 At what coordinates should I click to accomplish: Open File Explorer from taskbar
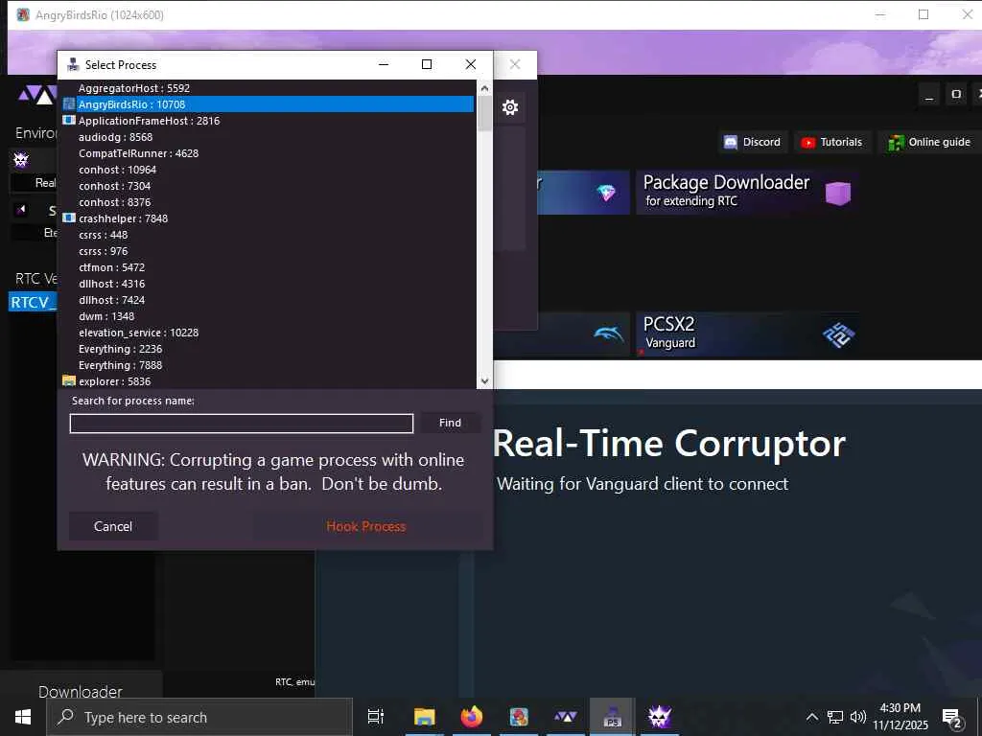point(424,717)
